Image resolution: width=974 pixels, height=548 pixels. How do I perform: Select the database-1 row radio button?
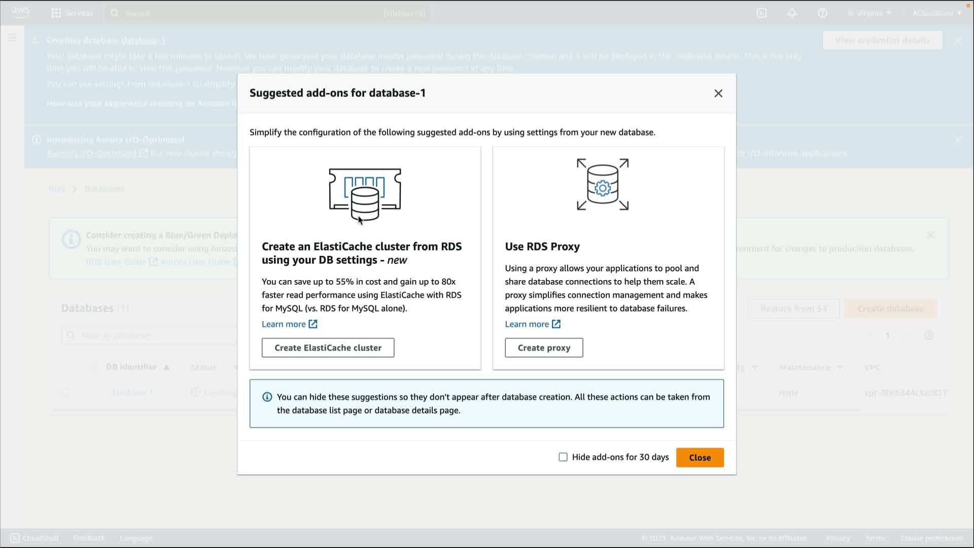pyautogui.click(x=65, y=392)
